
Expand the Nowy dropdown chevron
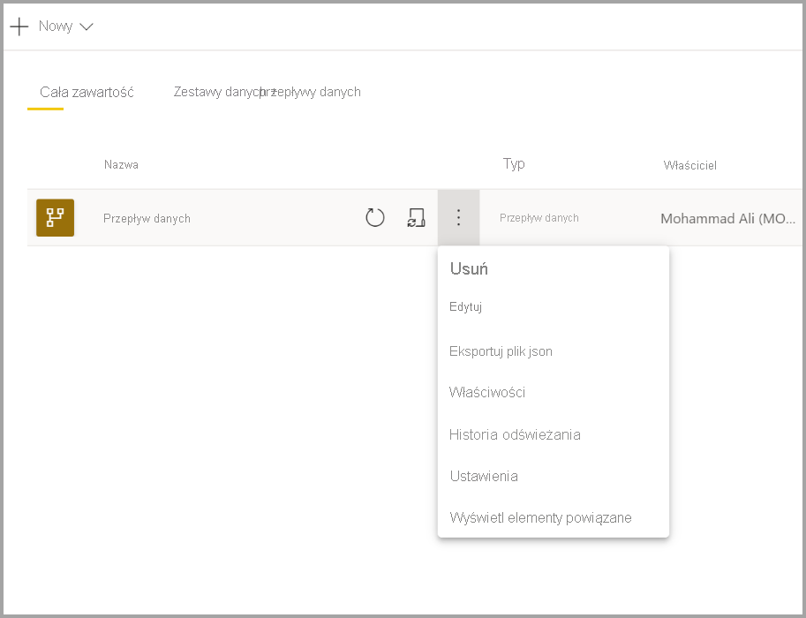(86, 26)
